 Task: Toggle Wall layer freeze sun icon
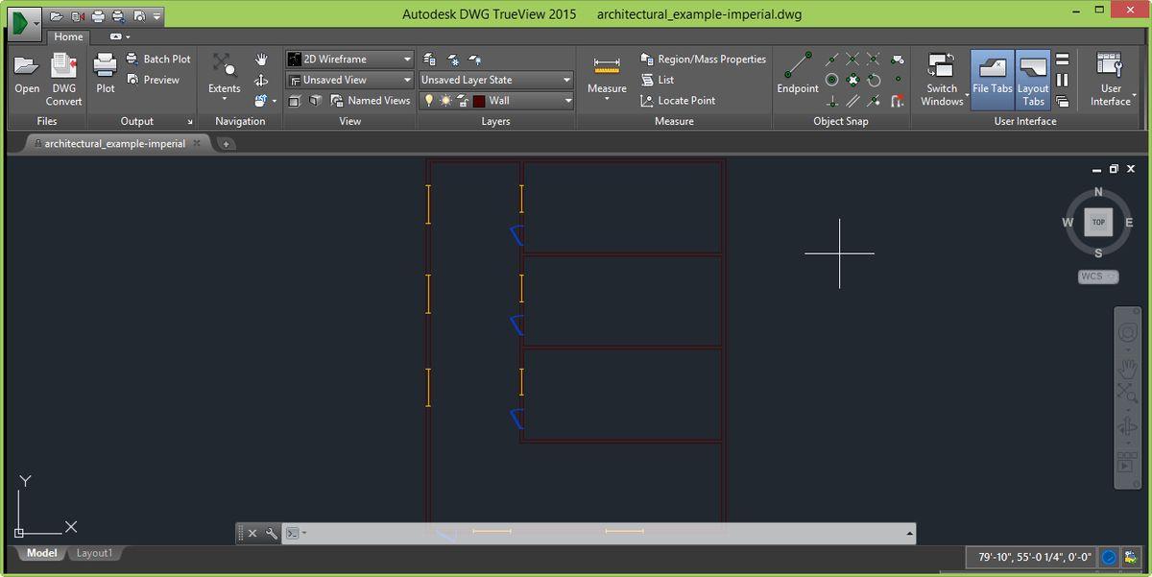pos(445,100)
